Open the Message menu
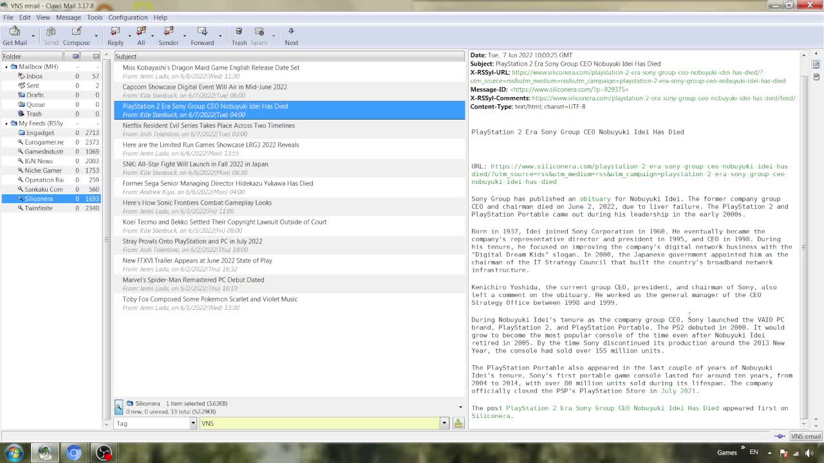 coord(68,17)
